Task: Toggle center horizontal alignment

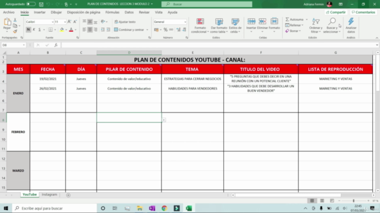Action: 90,30
